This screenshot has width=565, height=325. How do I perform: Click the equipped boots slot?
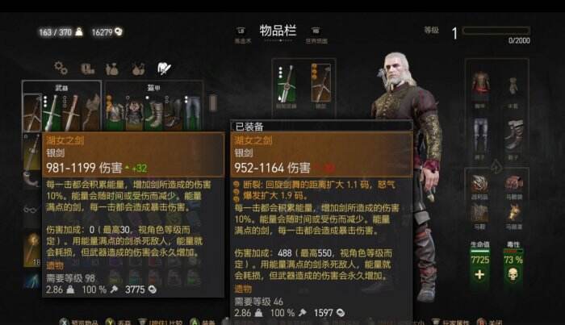click(513, 135)
